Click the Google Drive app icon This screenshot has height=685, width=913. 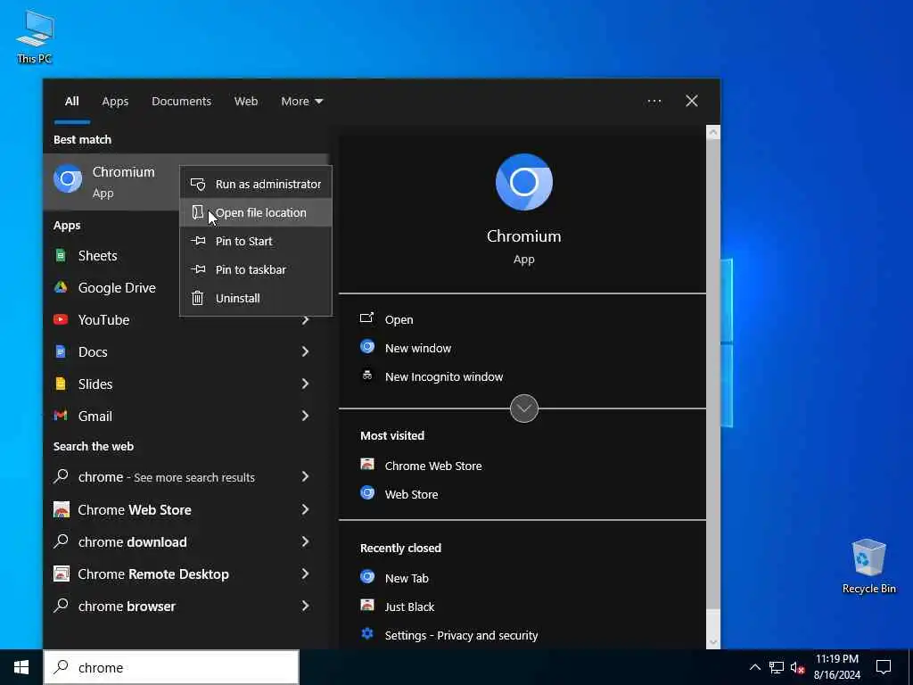[x=61, y=287]
